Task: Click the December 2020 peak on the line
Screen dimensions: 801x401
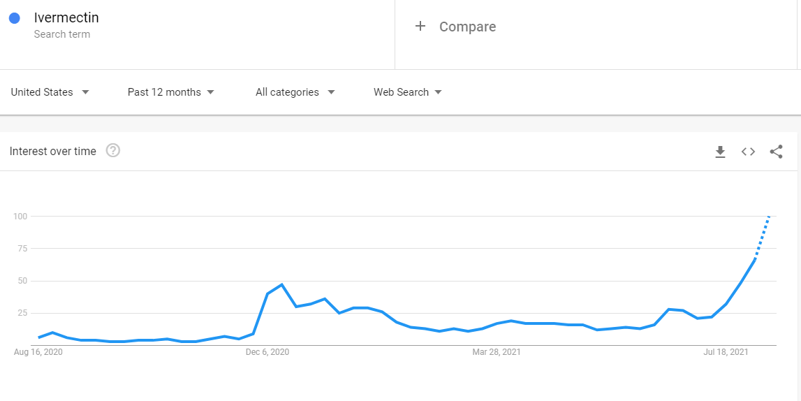Action: click(x=281, y=284)
